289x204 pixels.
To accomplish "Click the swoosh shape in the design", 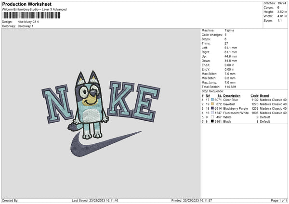I will pyautogui.click(x=106, y=144).
